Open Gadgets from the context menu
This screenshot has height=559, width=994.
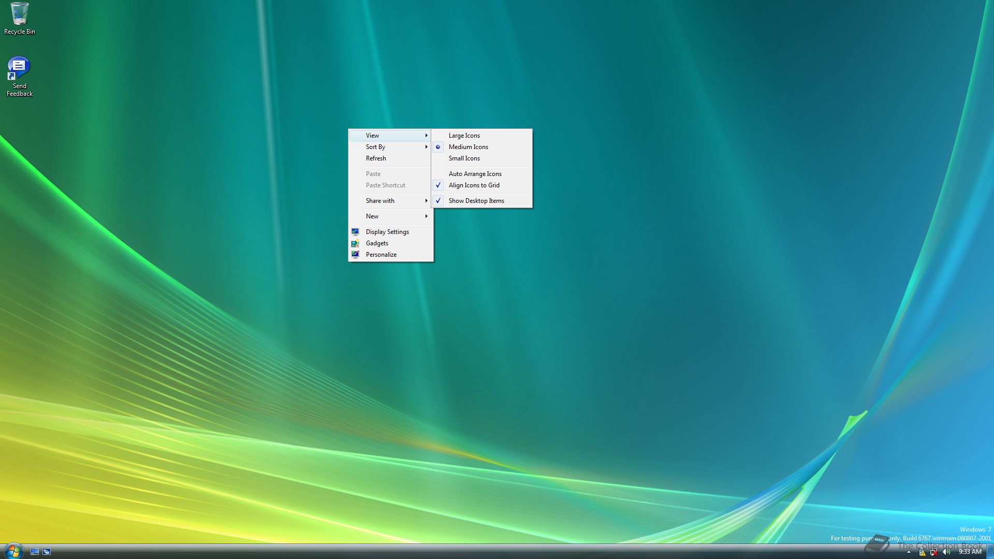click(390, 243)
